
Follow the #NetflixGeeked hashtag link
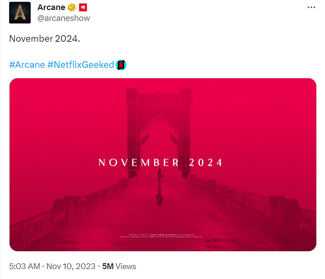tap(80, 65)
